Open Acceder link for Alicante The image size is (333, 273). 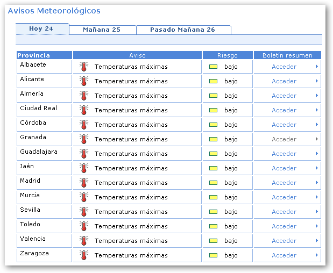tap(284, 81)
